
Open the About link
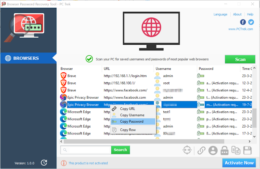click(237, 15)
